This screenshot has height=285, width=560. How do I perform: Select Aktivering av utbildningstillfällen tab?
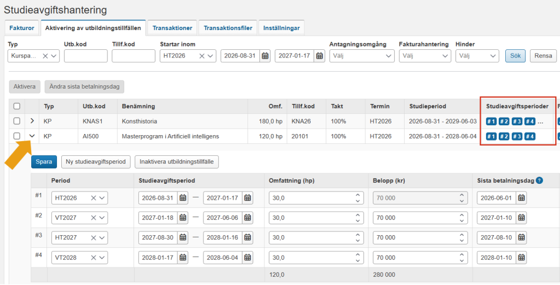93,28
